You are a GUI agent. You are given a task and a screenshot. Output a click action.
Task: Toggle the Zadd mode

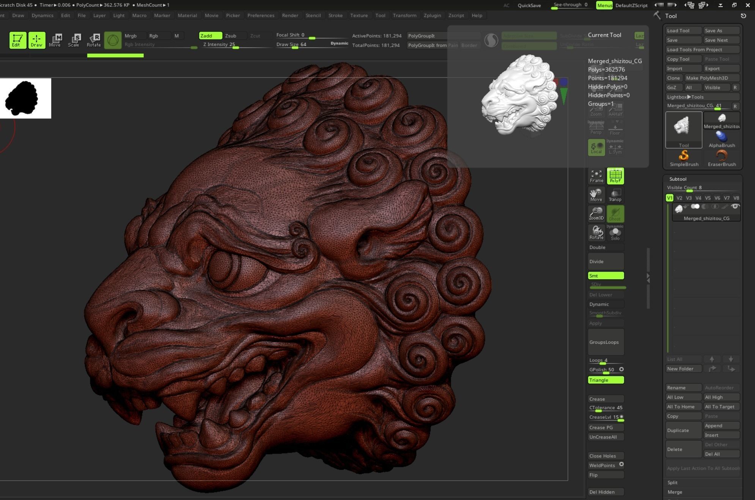point(210,36)
